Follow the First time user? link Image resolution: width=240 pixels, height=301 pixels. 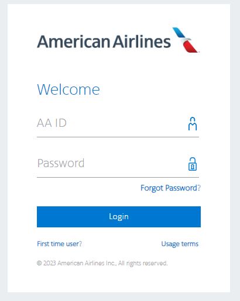pos(59,244)
